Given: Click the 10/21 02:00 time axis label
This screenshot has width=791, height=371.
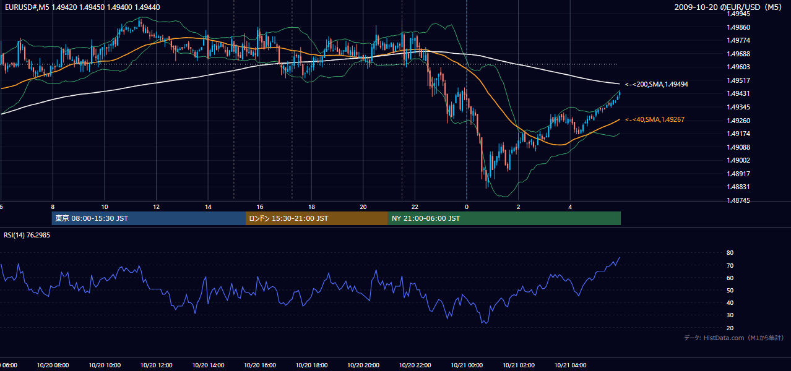Looking at the screenshot, I should [519, 365].
